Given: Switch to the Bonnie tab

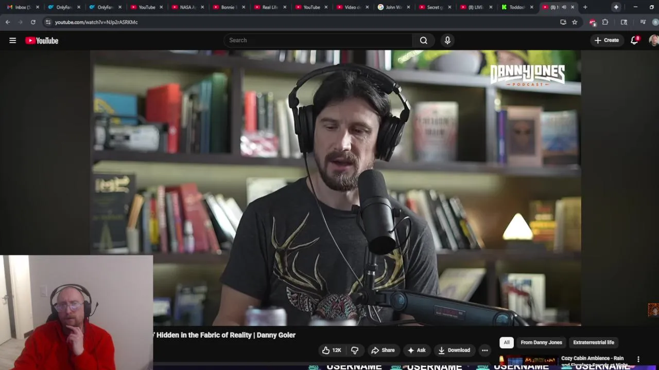Looking at the screenshot, I should 229,7.
